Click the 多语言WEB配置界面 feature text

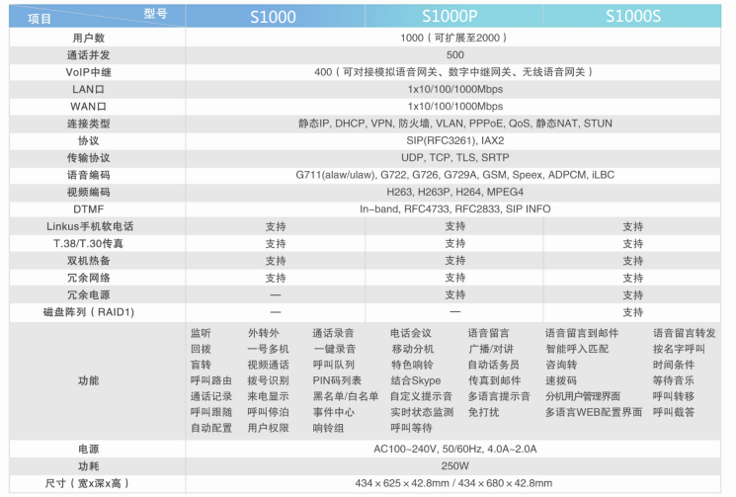click(594, 412)
